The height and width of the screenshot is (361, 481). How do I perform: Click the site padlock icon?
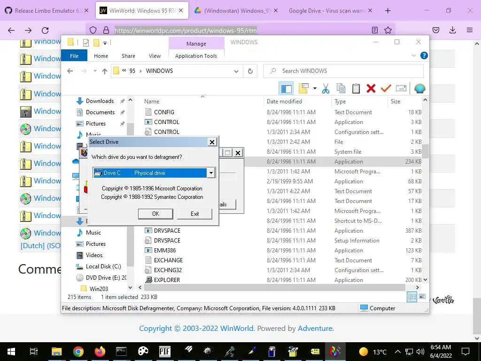(x=106, y=30)
